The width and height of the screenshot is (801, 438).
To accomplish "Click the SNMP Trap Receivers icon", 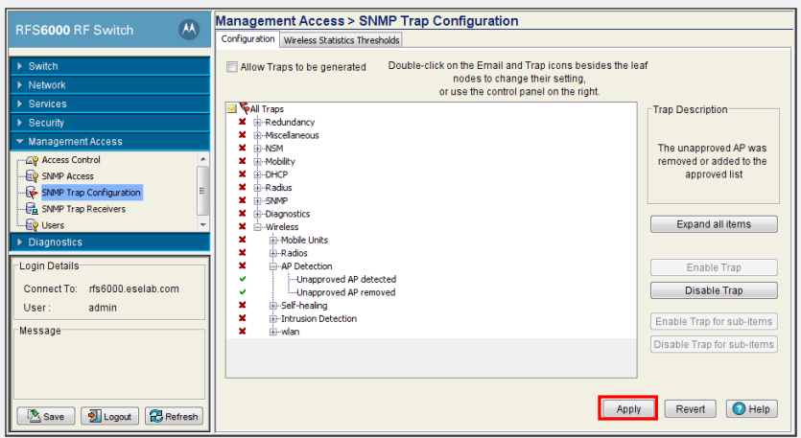I will pos(32,209).
